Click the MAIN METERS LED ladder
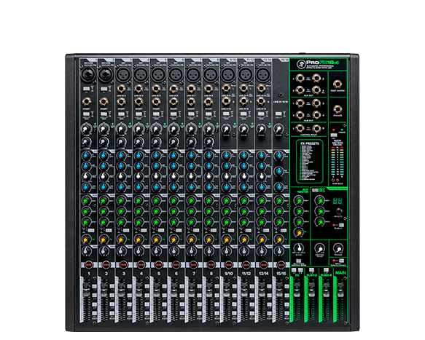Image resolution: width=425 pixels, height=340 pixels. coord(338,162)
